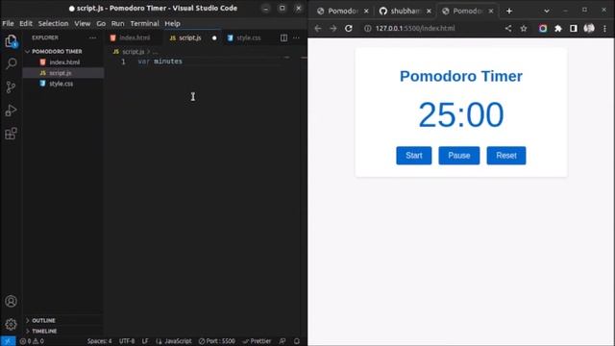
Task: Open Go menu in VS Code
Action: [x=101, y=23]
